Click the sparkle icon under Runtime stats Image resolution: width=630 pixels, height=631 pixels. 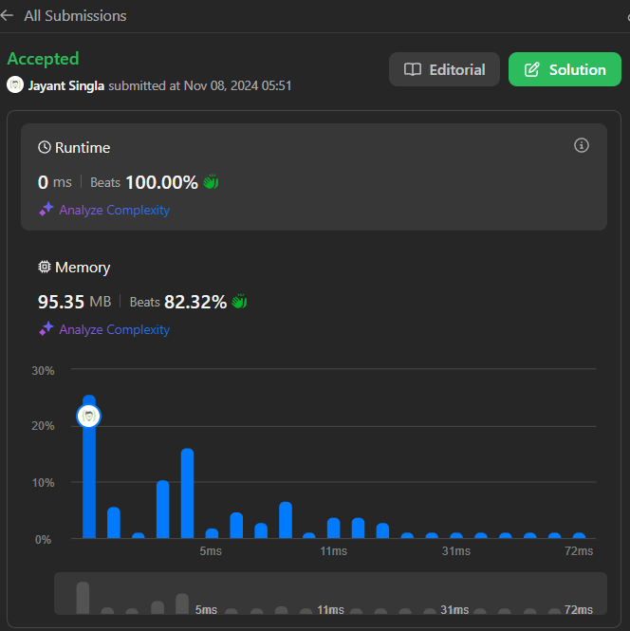pyautogui.click(x=46, y=211)
